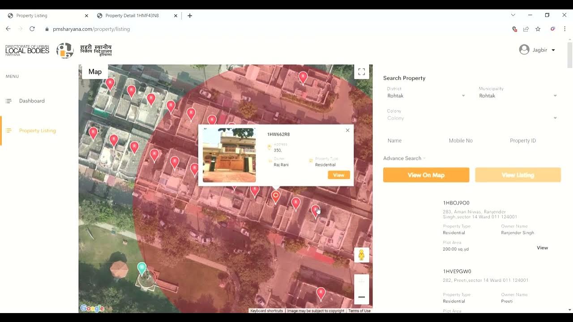Reload the browser page
The height and width of the screenshot is (322, 573).
click(x=32, y=29)
